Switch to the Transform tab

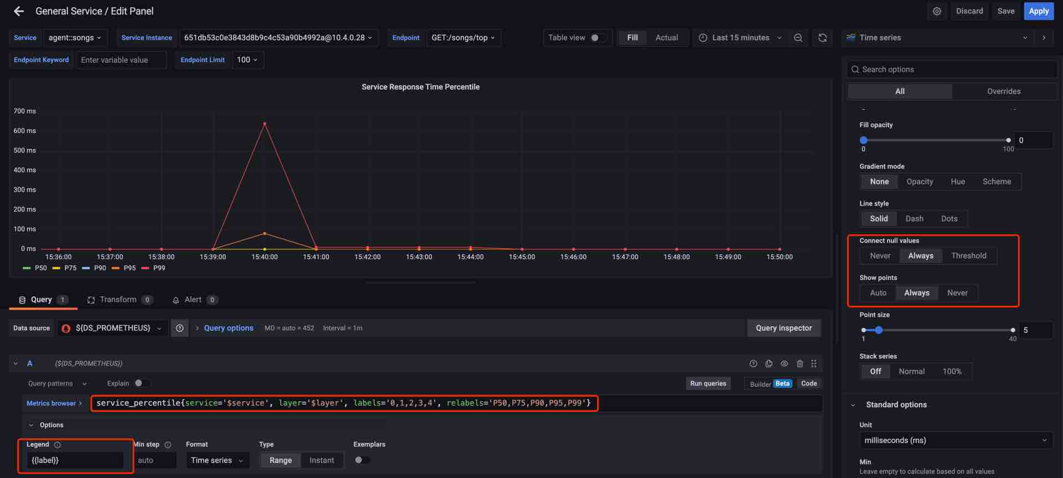pos(118,300)
